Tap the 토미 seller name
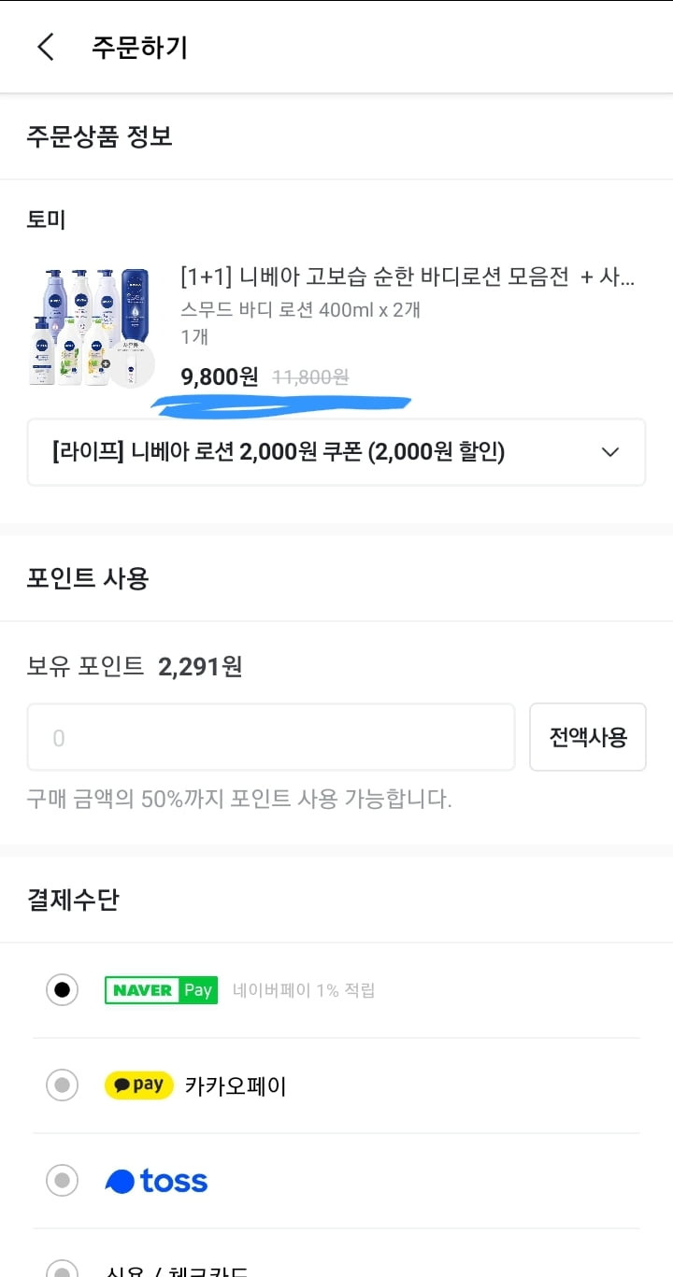 coord(47,220)
